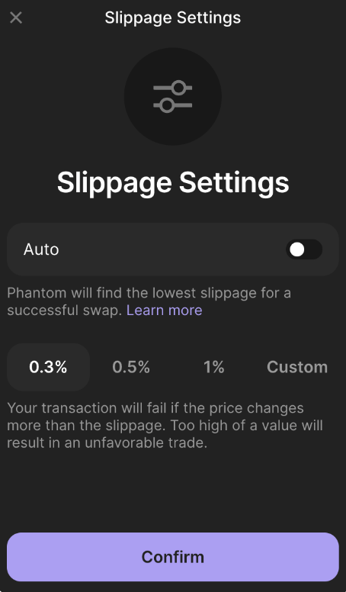Pick the Custom slippage option
Viewport: 346px width, 592px height.
coord(297,367)
